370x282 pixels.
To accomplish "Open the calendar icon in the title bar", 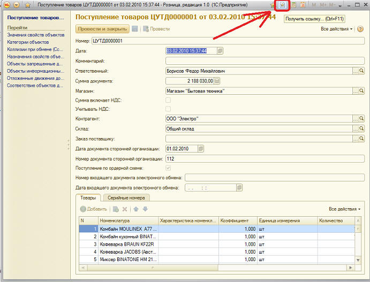I will (x=303, y=5).
